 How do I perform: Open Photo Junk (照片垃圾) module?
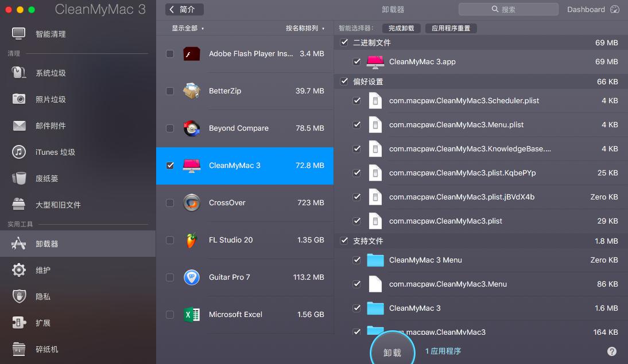pos(77,99)
